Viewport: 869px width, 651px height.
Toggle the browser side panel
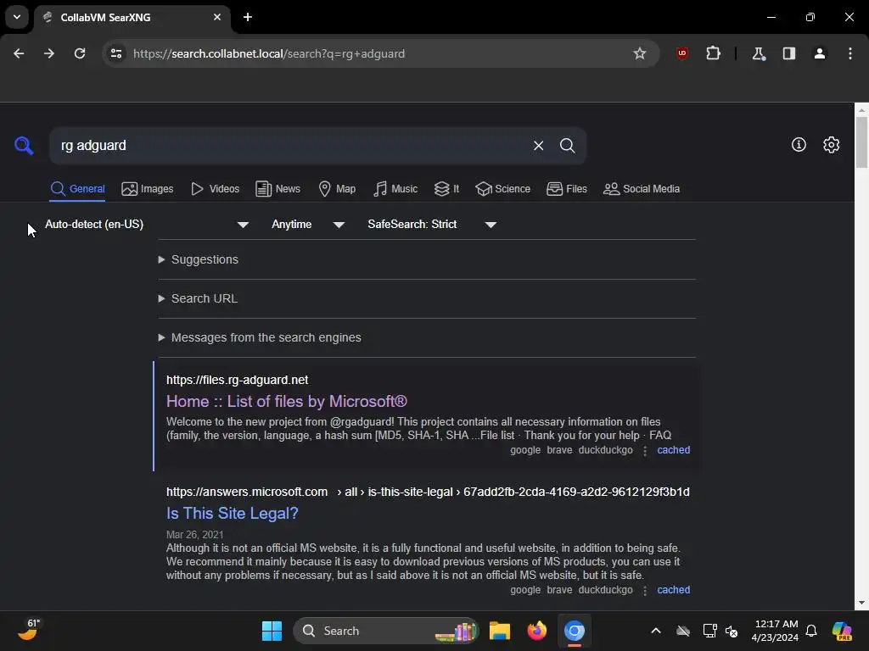(789, 53)
